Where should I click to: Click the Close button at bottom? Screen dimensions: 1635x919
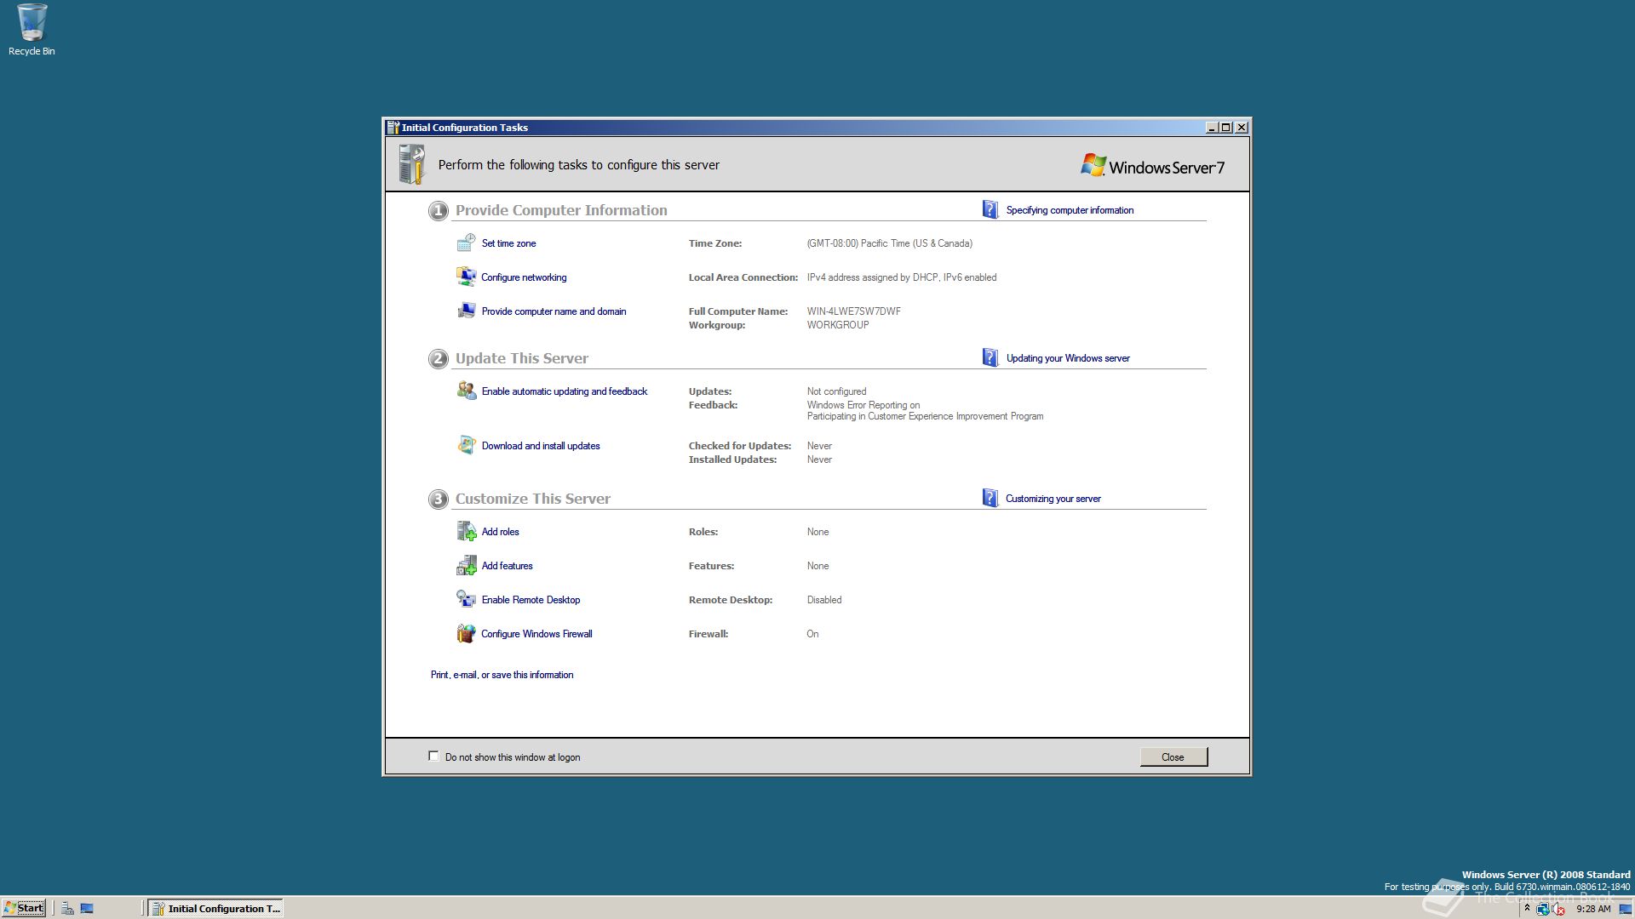[x=1173, y=757]
